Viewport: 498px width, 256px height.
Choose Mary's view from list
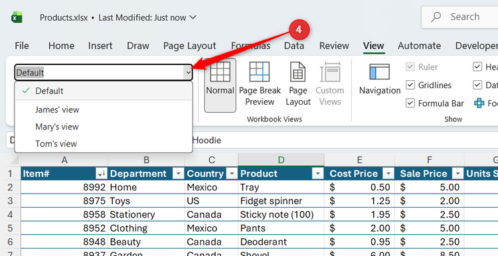click(104, 127)
